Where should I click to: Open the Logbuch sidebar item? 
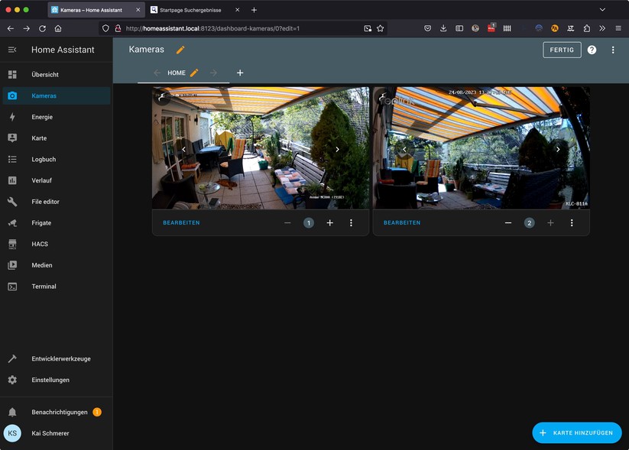46,159
